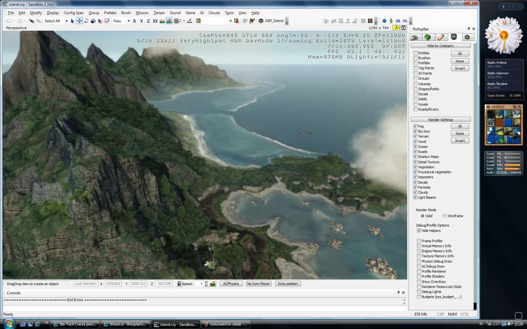
Task: Click the No Sync Player button
Action: click(x=258, y=284)
